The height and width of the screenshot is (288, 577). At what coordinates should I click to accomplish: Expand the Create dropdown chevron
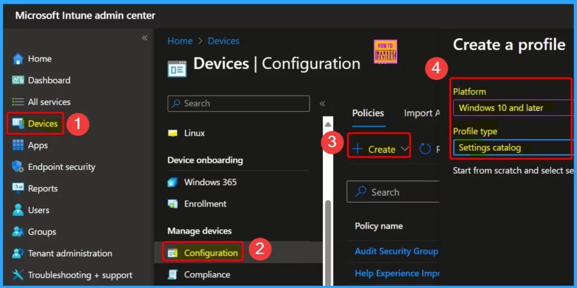coord(405,148)
